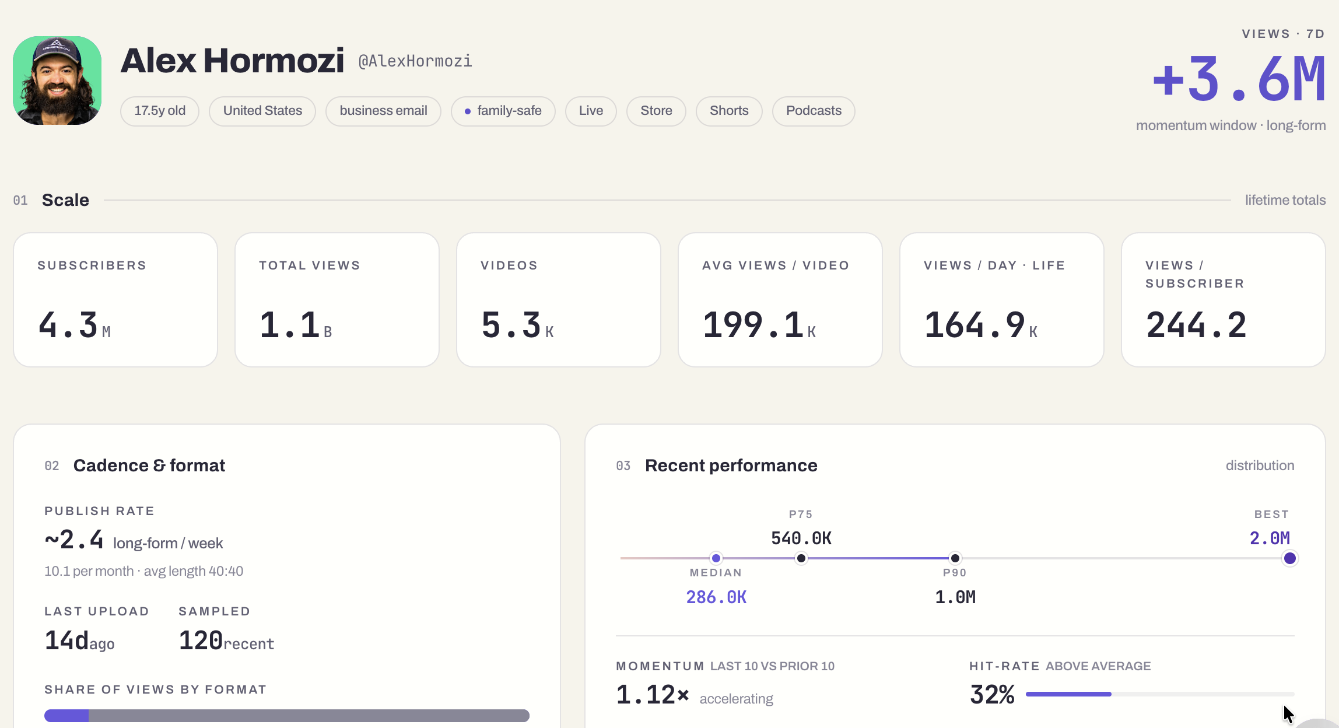Click the 120 recent sampled value
The width and height of the screenshot is (1339, 728).
pyautogui.click(x=226, y=641)
